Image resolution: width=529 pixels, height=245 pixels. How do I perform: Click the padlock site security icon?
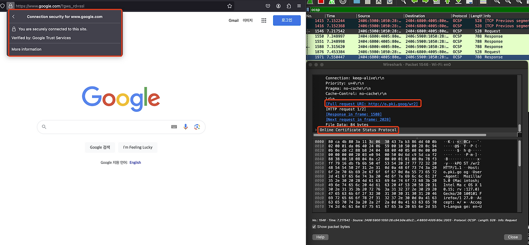tap(10, 6)
